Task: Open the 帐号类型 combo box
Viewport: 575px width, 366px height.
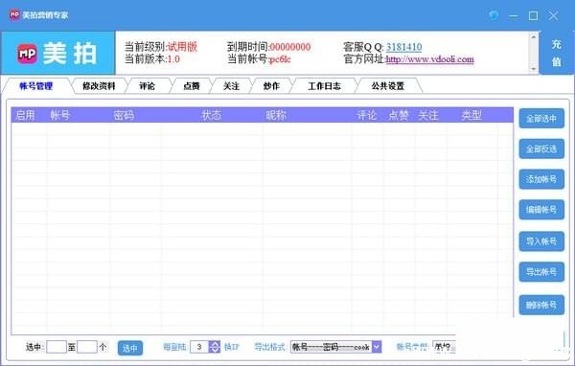Action: click(444, 347)
